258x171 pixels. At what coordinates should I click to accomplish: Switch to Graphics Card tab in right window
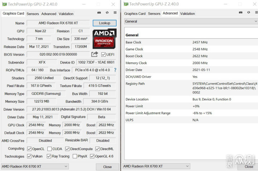coord(135,14)
